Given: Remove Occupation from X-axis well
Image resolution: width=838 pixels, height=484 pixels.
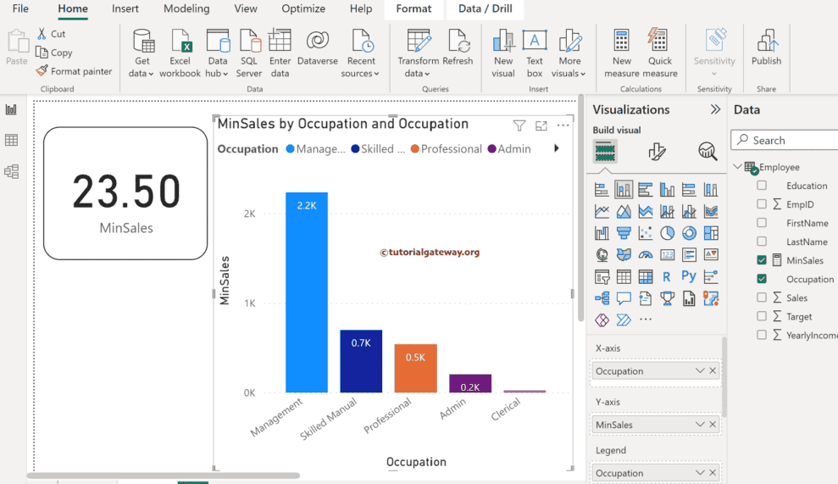Looking at the screenshot, I should [713, 370].
